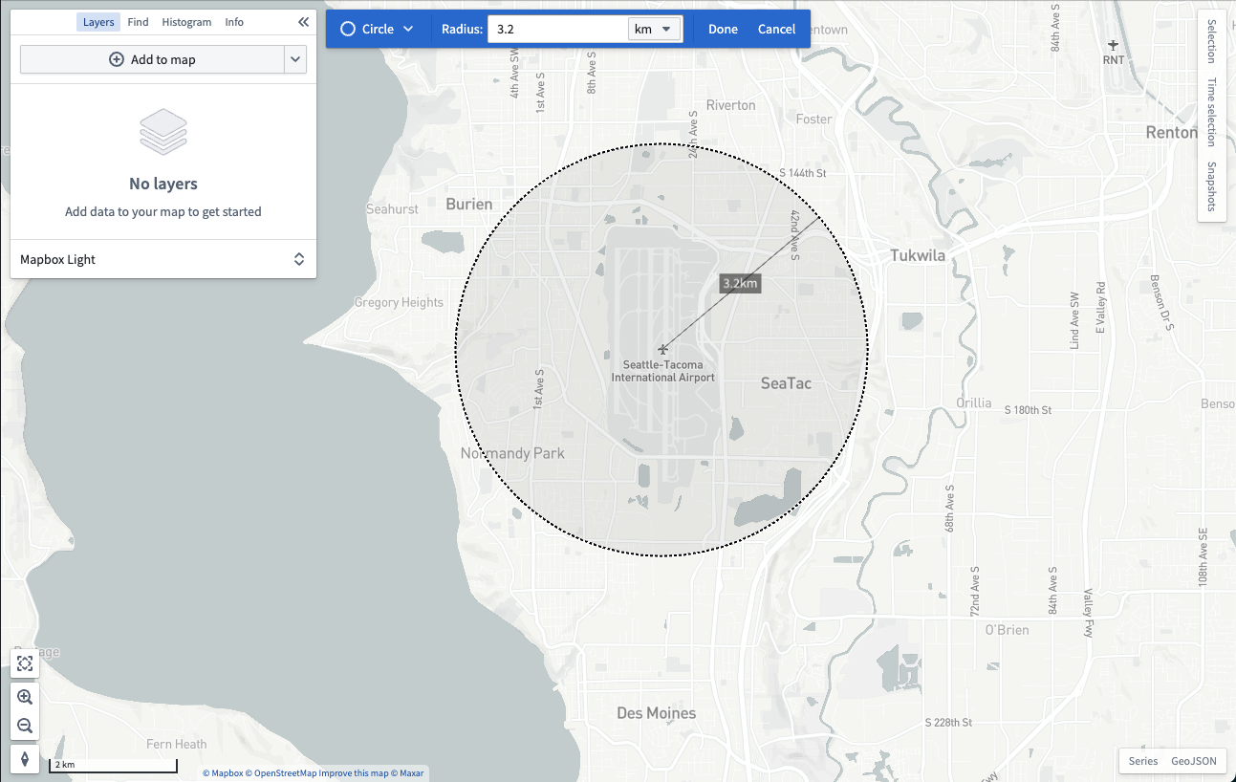Click the fit-to-selection frame icon
Image resolution: width=1236 pixels, height=782 pixels.
pyautogui.click(x=25, y=663)
